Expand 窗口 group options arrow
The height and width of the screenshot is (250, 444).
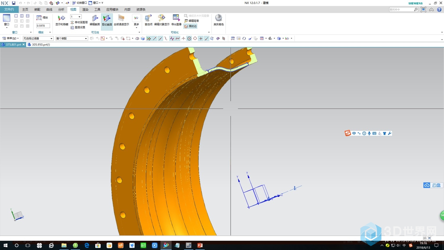[31, 32]
